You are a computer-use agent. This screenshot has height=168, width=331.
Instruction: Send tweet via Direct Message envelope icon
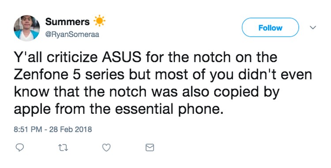click(x=150, y=148)
